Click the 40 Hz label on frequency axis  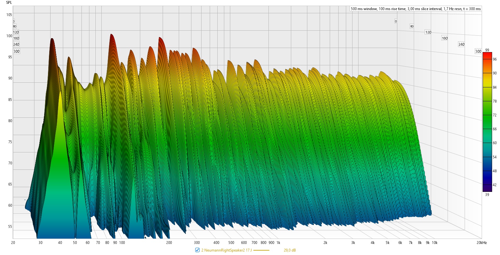point(60,243)
